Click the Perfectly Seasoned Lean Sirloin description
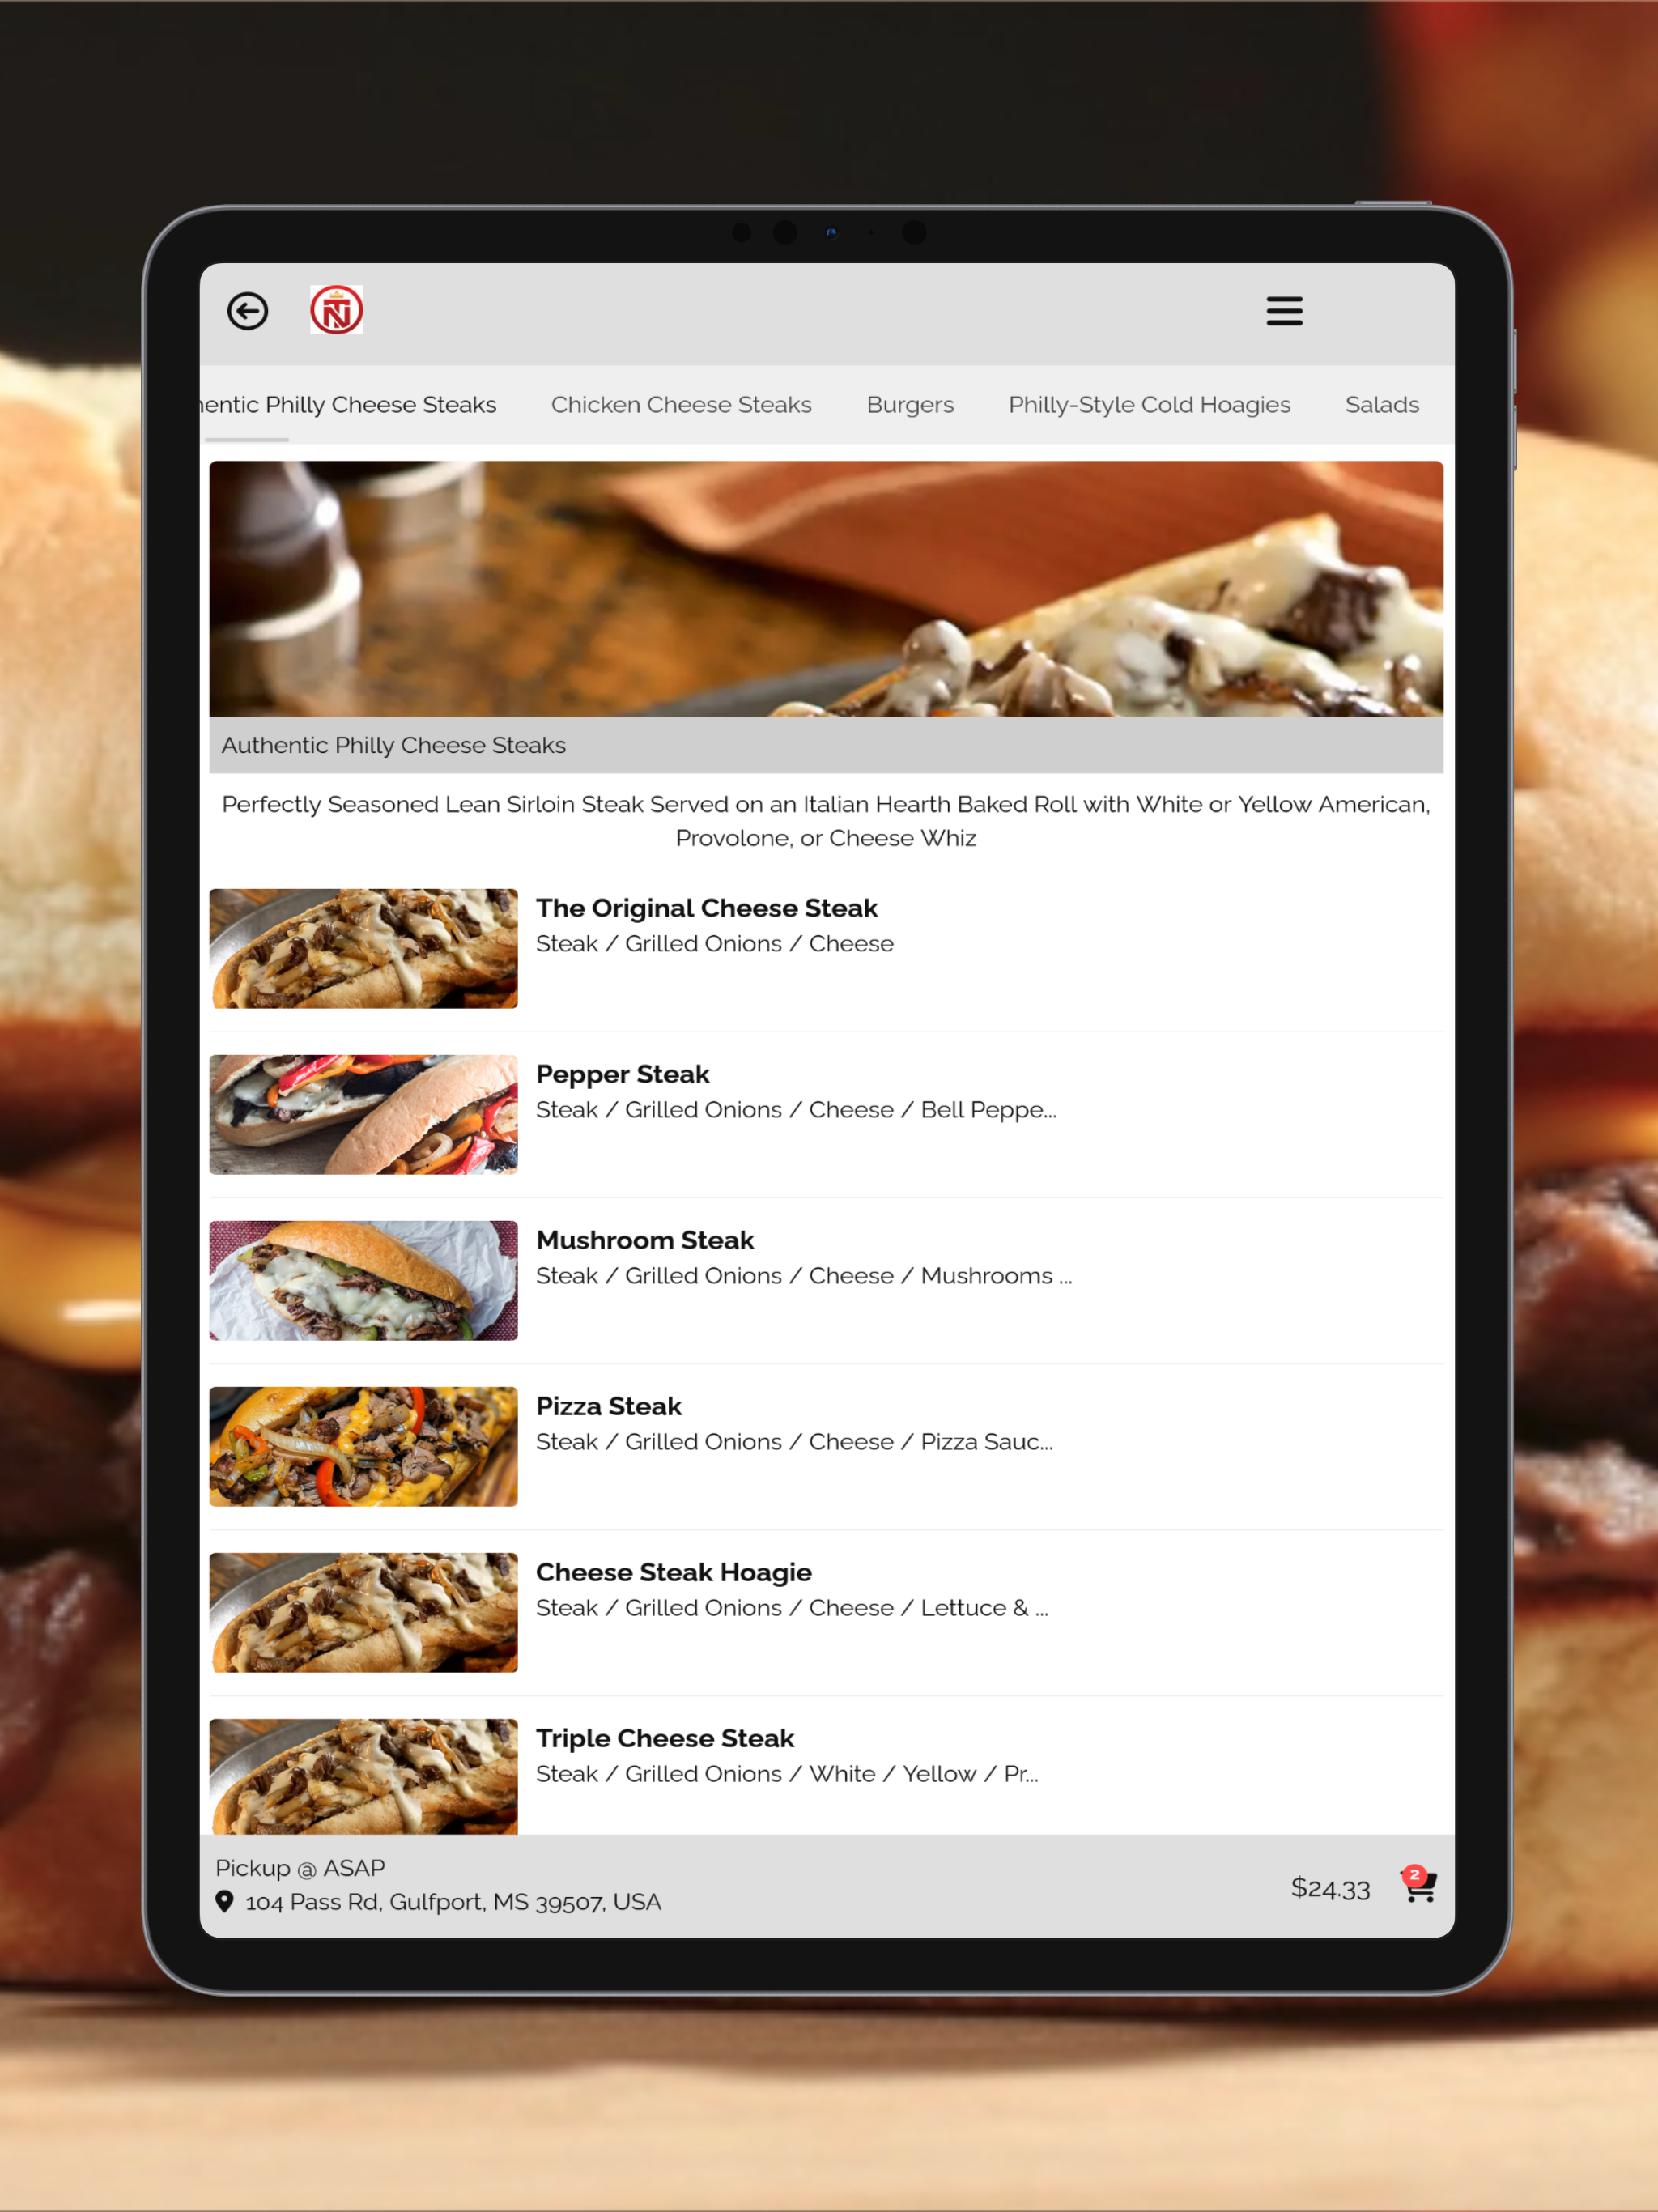The height and width of the screenshot is (2212, 1658). (826, 821)
